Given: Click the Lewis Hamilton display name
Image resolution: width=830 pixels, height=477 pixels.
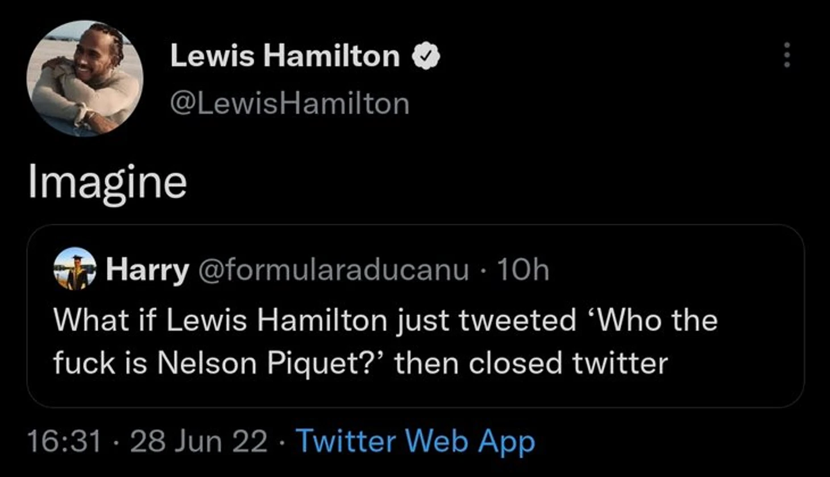Looking at the screenshot, I should click(285, 56).
